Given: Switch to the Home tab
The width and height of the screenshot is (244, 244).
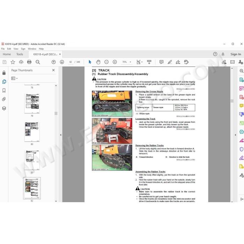Looking at the screenshot, I should tap(7, 54).
